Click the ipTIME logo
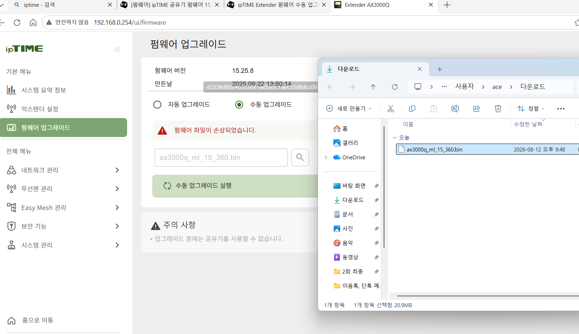579x334 pixels. tap(24, 49)
